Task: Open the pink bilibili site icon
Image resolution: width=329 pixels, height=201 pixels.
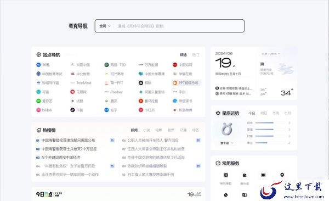Action: [x=38, y=110]
